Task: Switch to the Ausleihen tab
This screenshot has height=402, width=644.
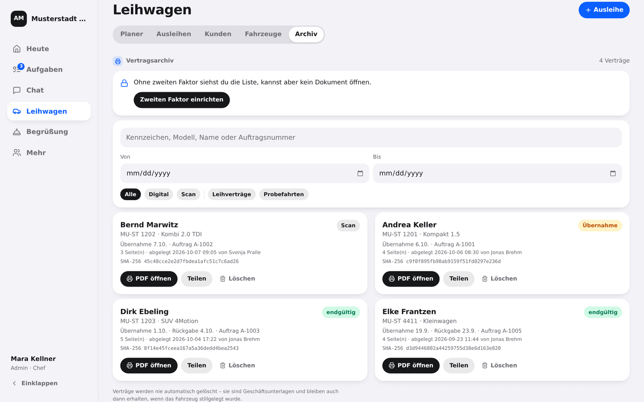Action: coord(174,34)
